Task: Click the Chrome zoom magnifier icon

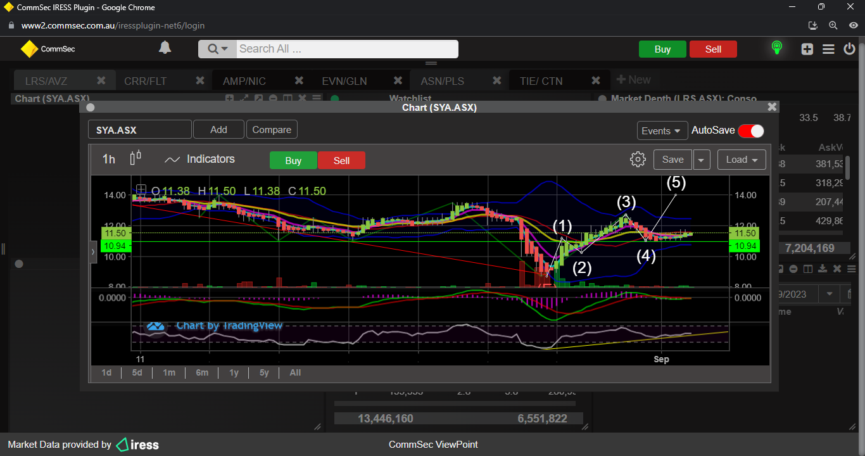Action: (833, 25)
